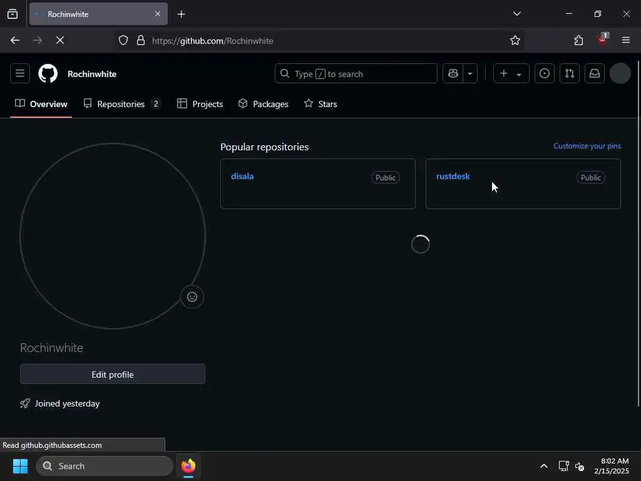Click the Popular repositories heading

(x=265, y=147)
